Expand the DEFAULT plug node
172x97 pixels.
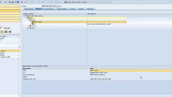tap(26, 28)
